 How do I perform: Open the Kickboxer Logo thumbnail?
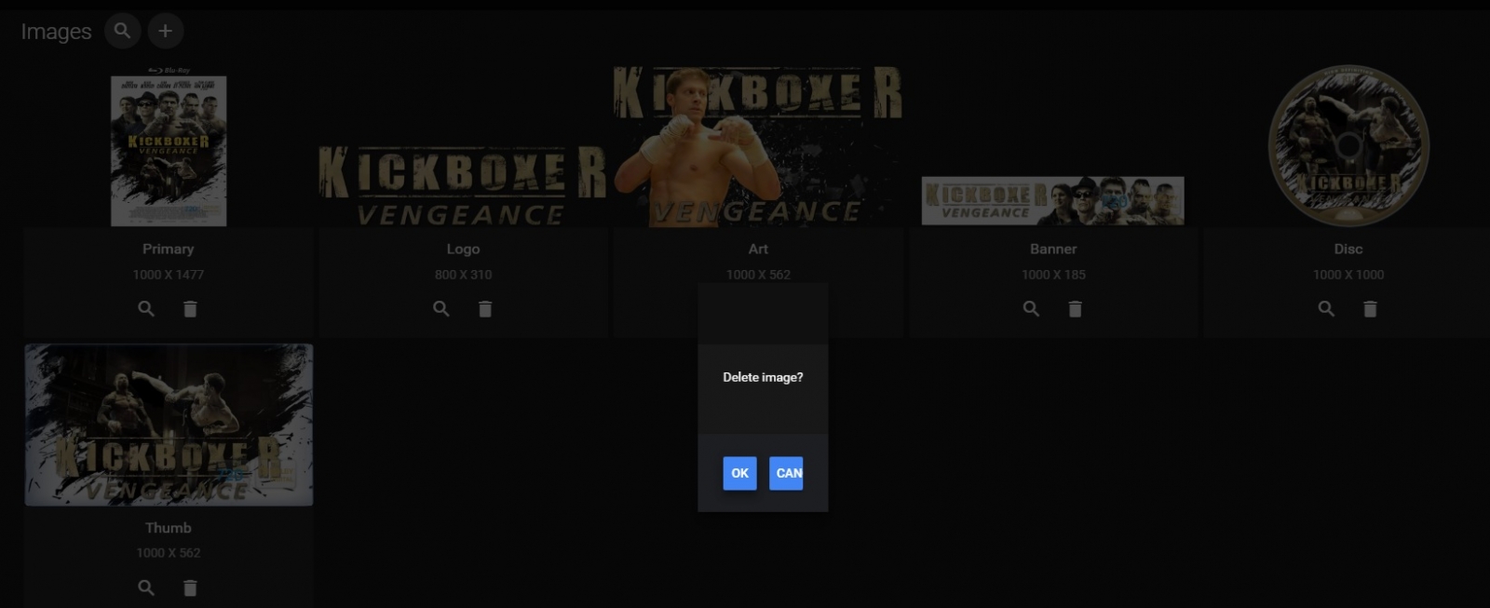coord(463,186)
